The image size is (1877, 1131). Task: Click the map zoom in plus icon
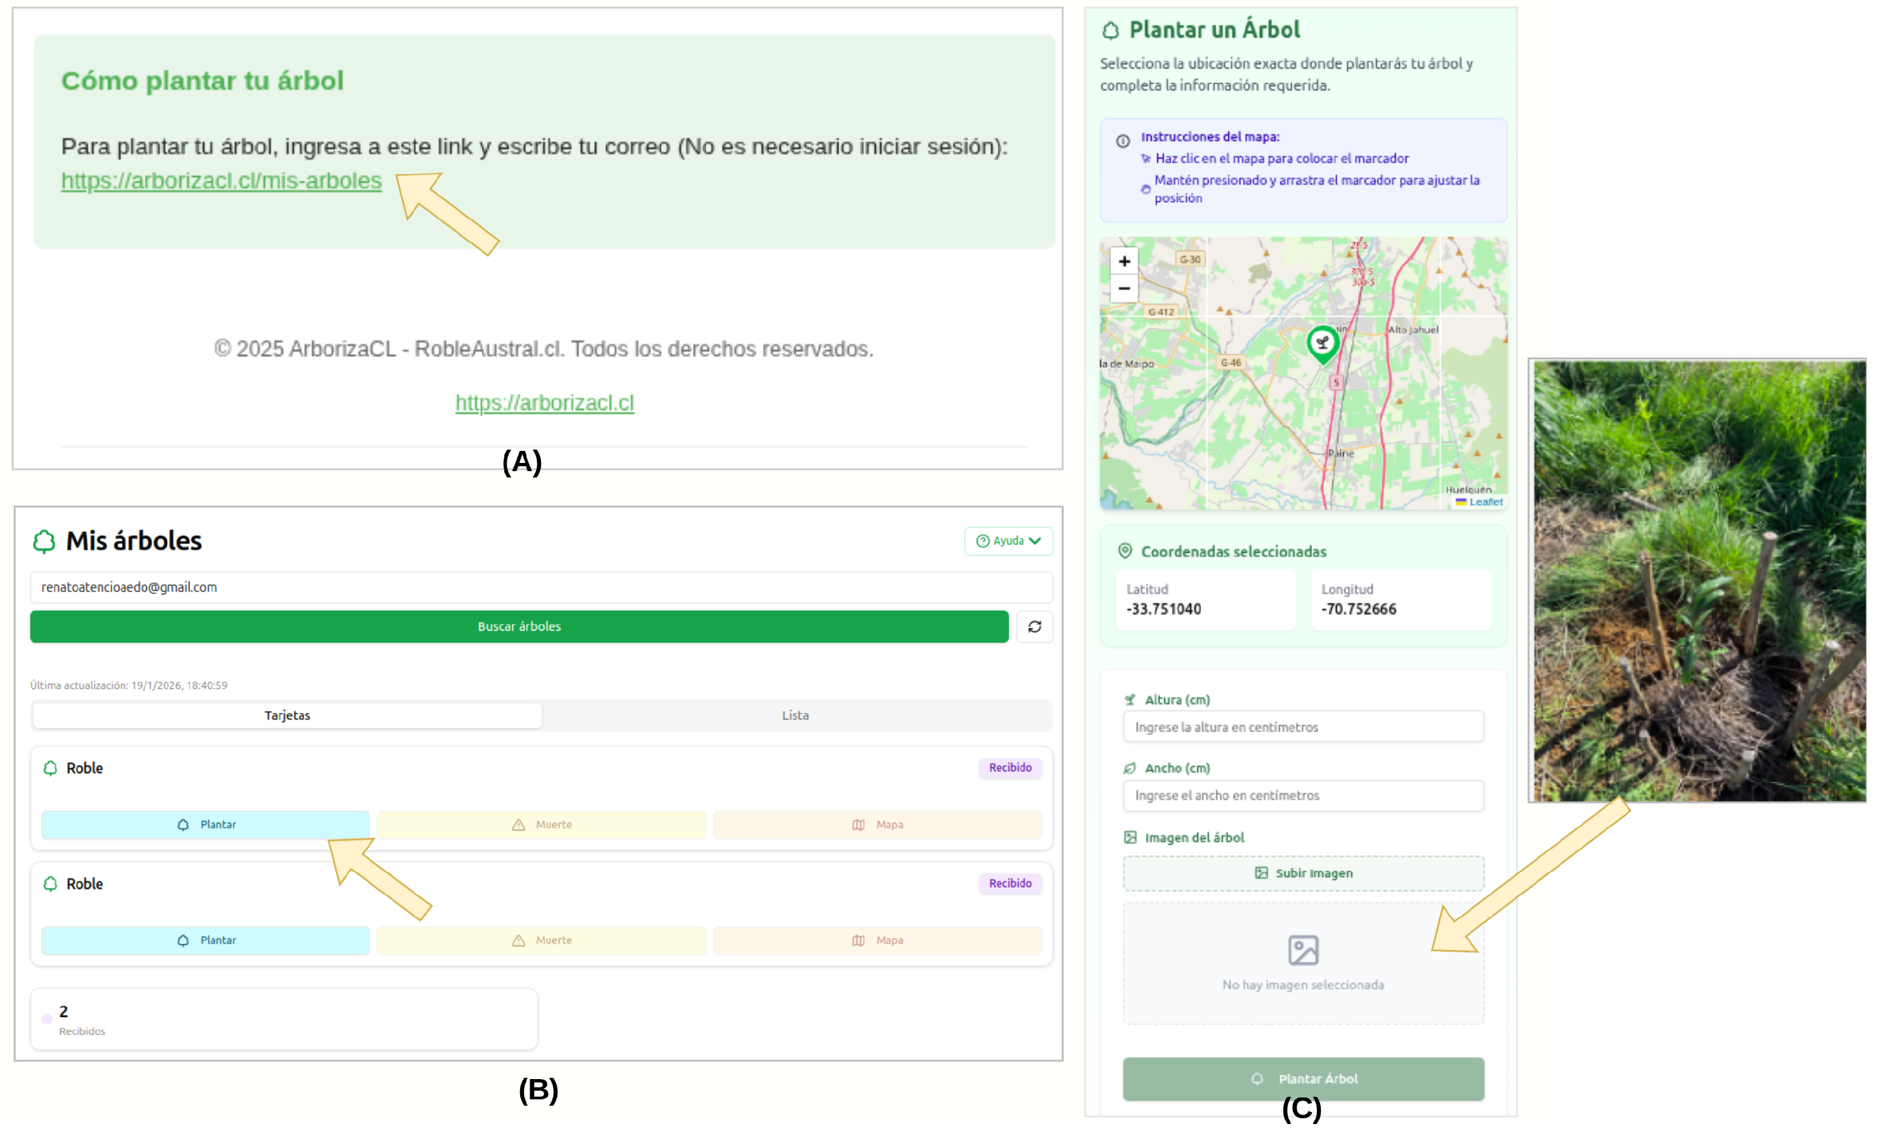tap(1124, 262)
